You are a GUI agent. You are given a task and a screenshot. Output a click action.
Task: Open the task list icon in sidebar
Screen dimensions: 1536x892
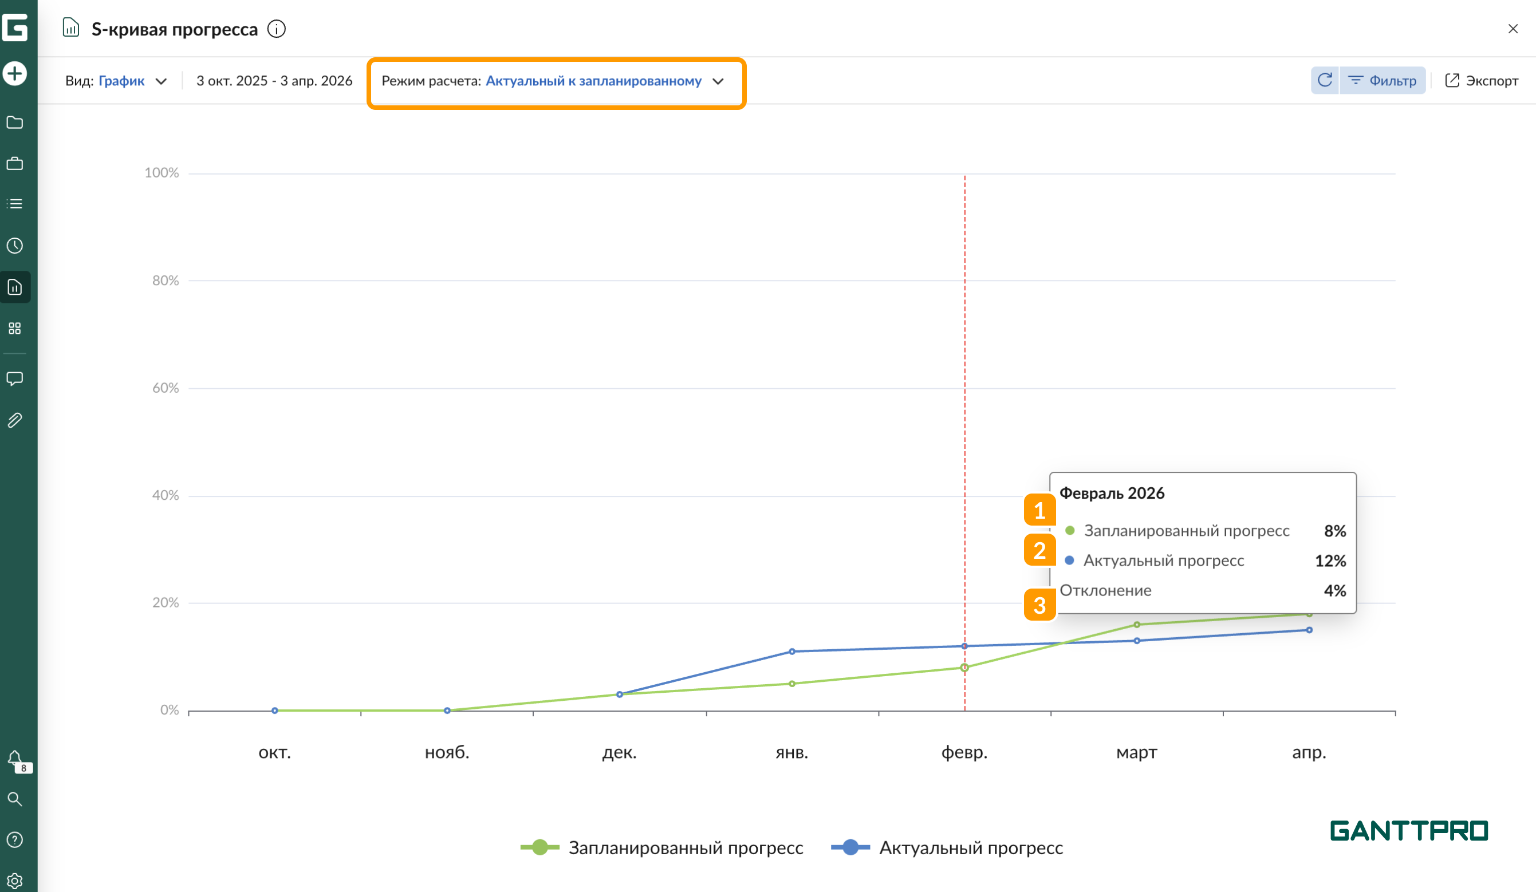pyautogui.click(x=15, y=204)
